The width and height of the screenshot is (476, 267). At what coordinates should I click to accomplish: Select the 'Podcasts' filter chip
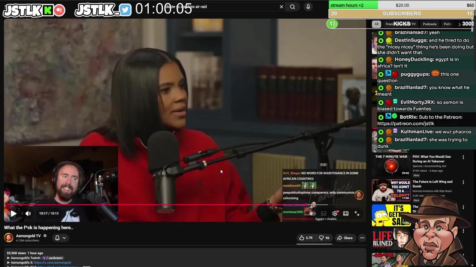coord(430,24)
